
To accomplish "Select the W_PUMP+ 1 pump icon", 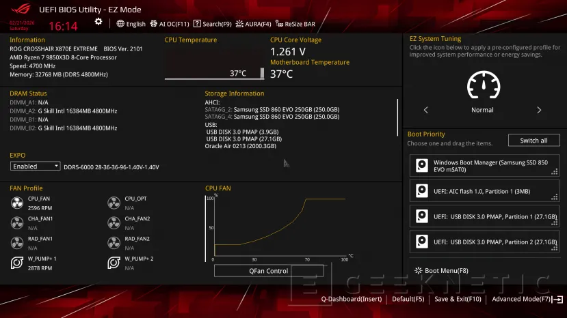I will coord(17,263).
